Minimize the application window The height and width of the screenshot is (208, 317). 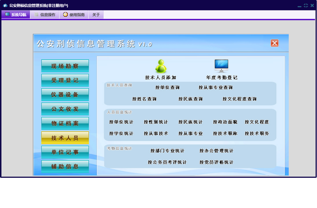pos(299,6)
